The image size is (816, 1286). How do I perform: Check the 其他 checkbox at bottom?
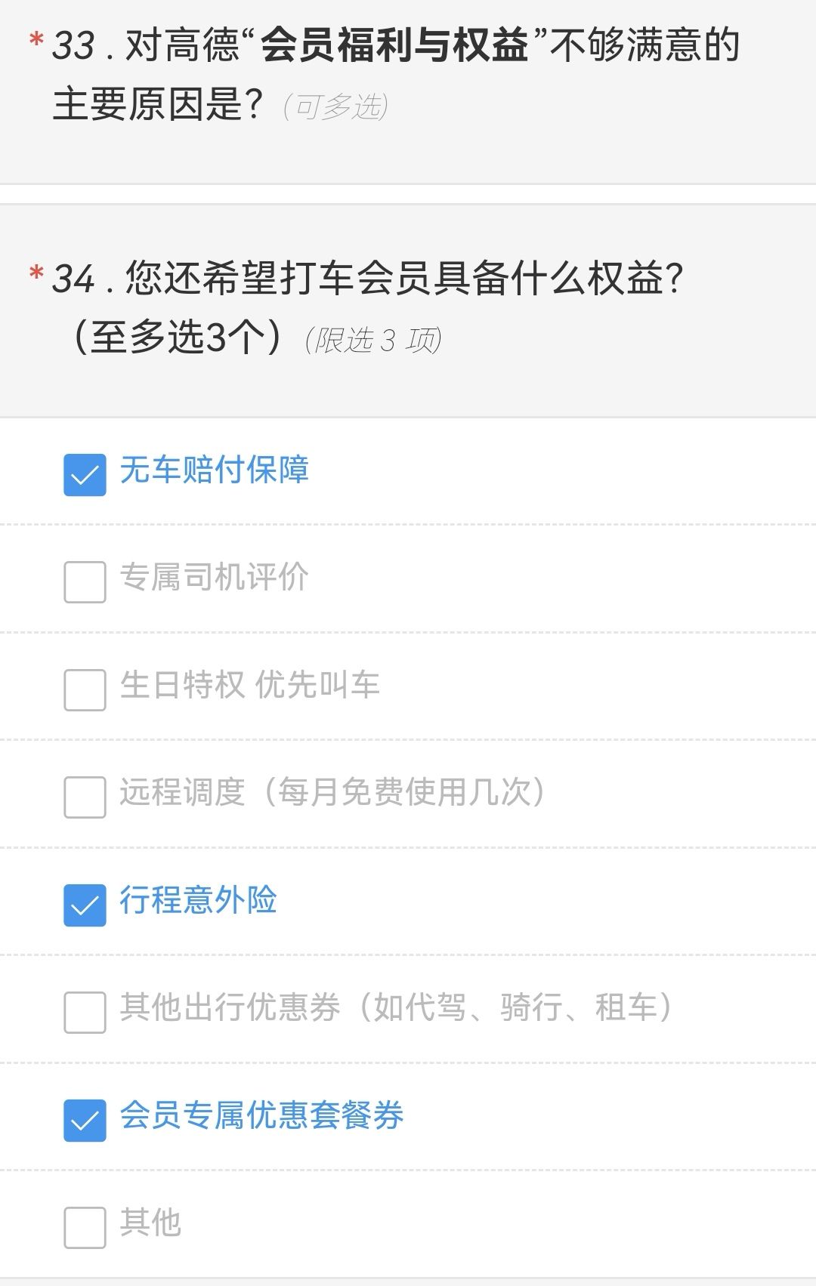point(85,1227)
